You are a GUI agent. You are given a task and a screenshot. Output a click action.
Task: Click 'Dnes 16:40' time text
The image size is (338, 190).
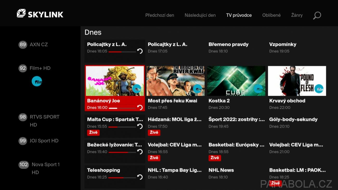point(158,177)
